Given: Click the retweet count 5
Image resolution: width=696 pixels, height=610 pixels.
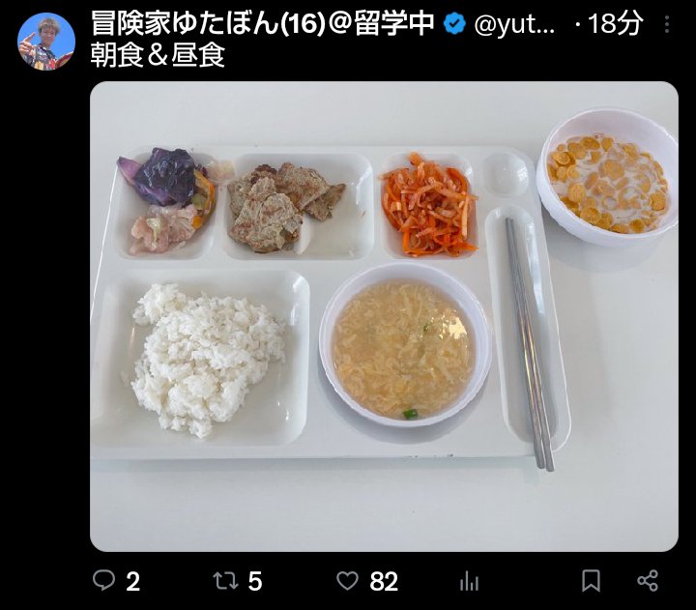Looking at the screenshot, I should click(255, 581).
